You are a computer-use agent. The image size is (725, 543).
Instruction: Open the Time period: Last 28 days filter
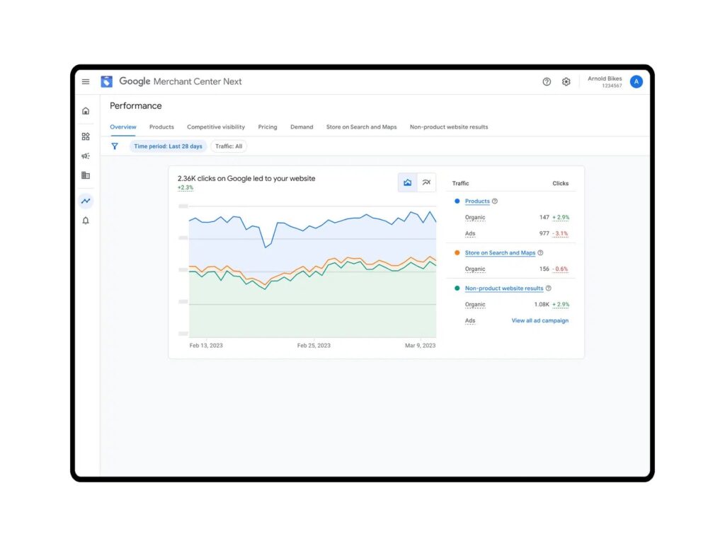pyautogui.click(x=168, y=146)
